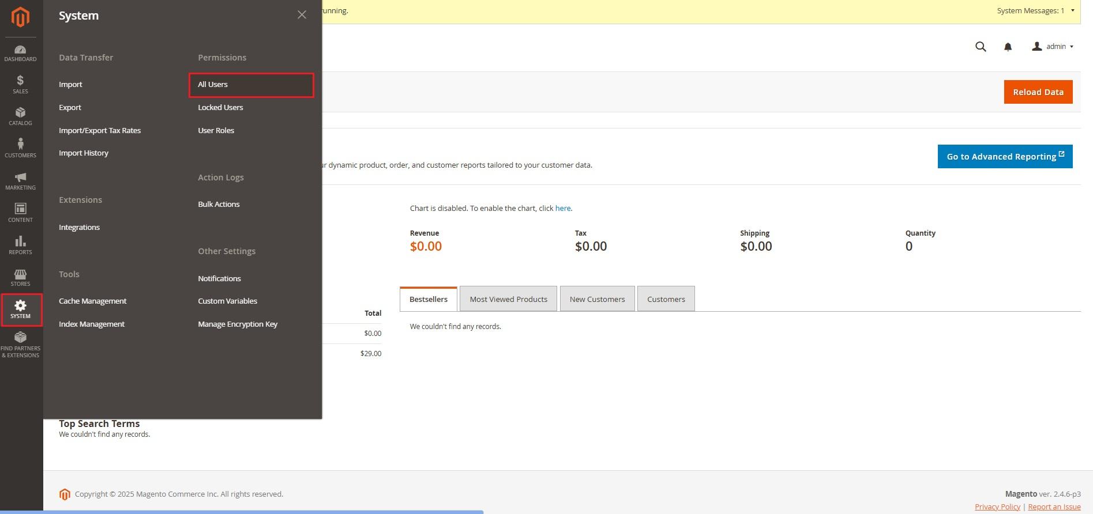
Task: Select All Users under Permissions
Action: (213, 85)
